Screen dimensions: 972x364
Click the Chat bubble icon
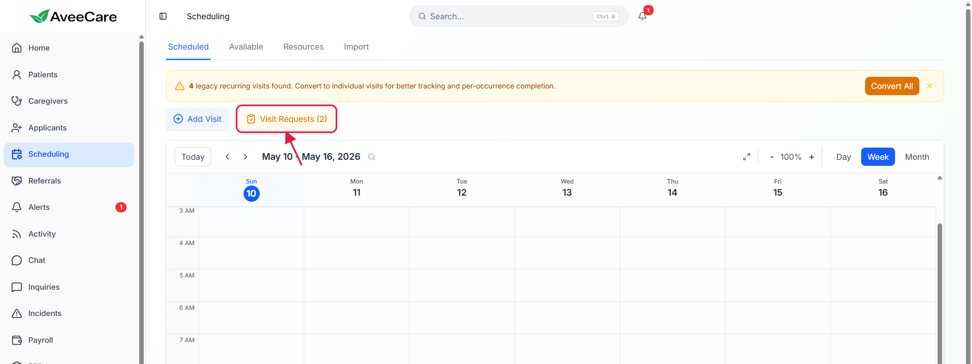tap(17, 260)
